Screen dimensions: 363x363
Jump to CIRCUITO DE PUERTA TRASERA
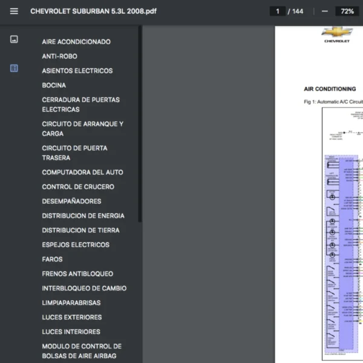[x=74, y=153]
